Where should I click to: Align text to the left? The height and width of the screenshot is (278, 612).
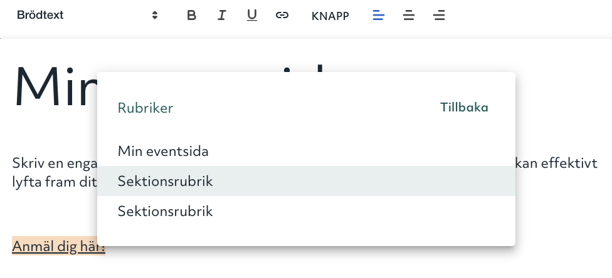click(379, 15)
